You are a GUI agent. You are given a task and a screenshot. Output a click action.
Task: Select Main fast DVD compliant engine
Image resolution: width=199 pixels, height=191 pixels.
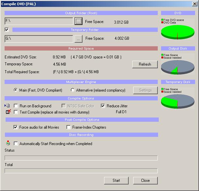[x=16, y=90]
